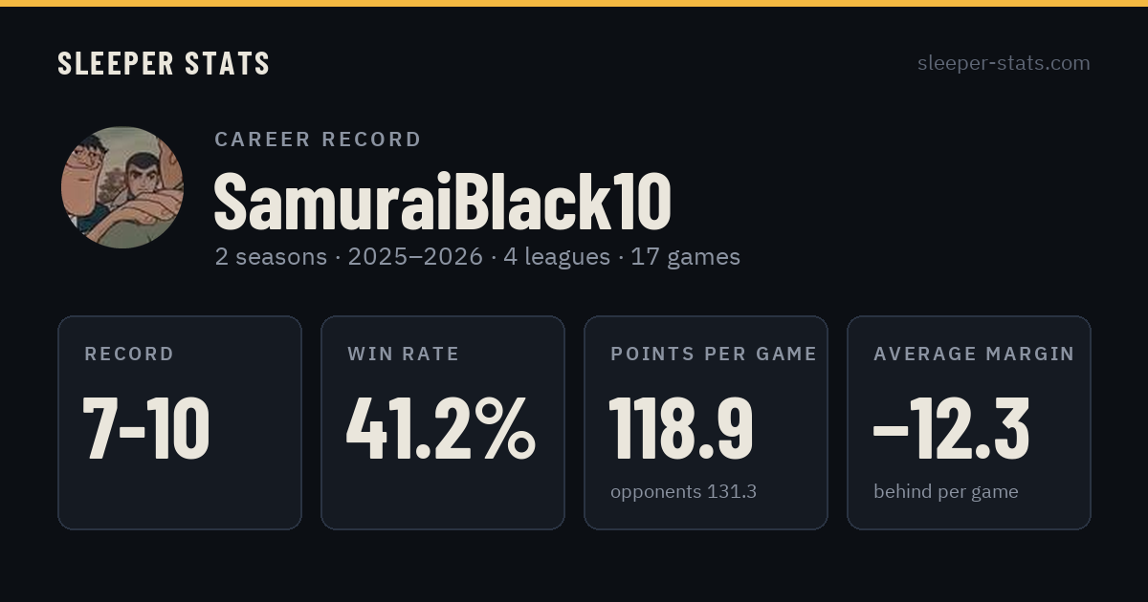This screenshot has width=1148, height=602.
Task: Click the 41.2% win rate value
Action: pyautogui.click(x=441, y=429)
